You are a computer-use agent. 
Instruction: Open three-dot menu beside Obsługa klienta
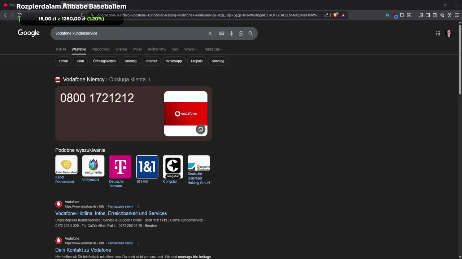(x=149, y=79)
